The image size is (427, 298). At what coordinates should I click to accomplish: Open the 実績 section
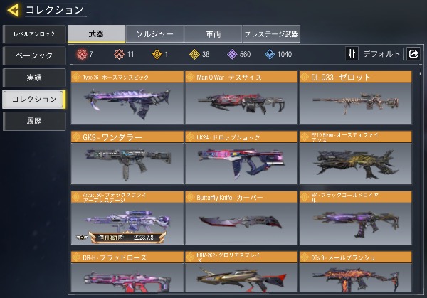(x=34, y=78)
